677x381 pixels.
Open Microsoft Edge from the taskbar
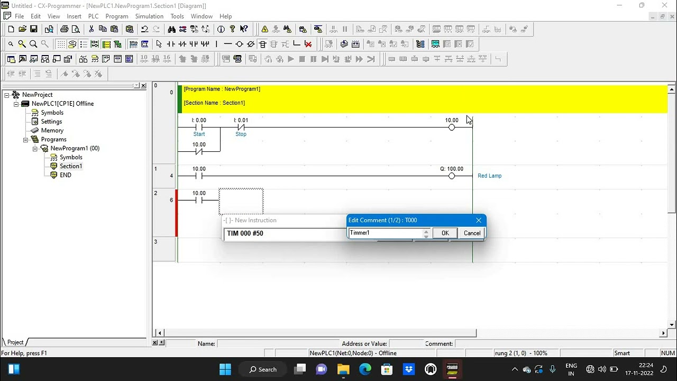(365, 369)
